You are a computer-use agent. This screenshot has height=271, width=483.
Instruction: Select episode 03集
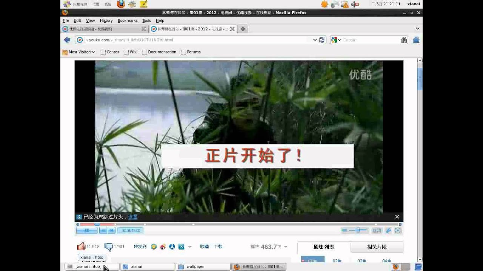pos(362,260)
